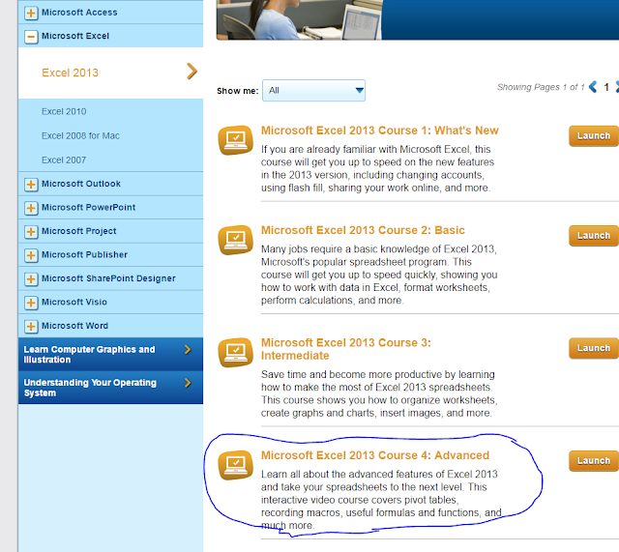619x552 pixels.
Task: Click the laptop icon for Course 2: Basic
Action: 236,240
